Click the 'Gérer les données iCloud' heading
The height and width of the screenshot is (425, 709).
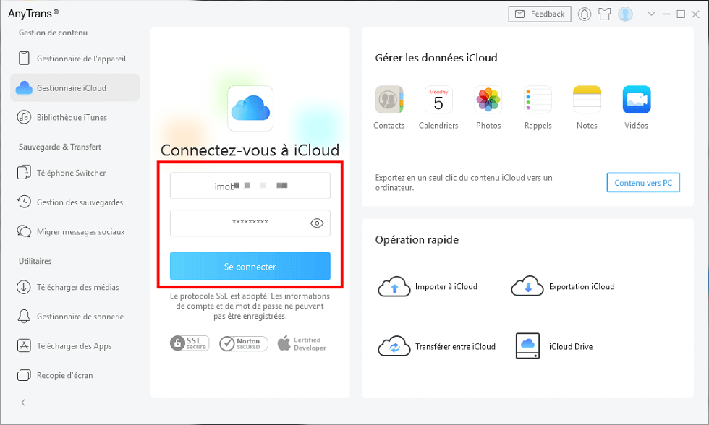pos(436,58)
